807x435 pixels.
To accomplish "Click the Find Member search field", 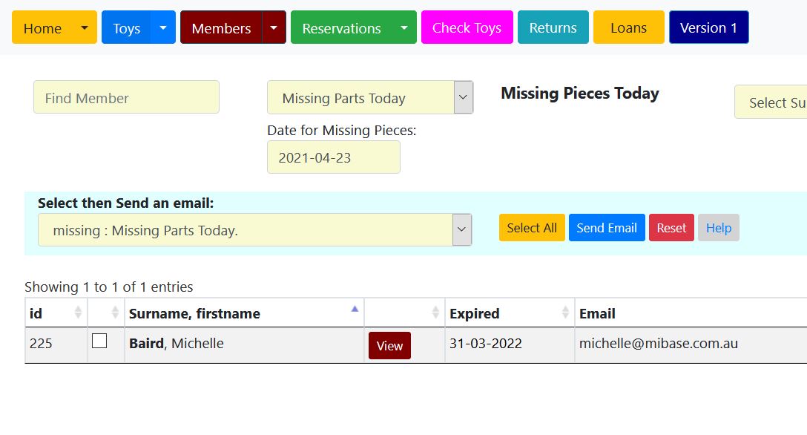I will pos(126,98).
